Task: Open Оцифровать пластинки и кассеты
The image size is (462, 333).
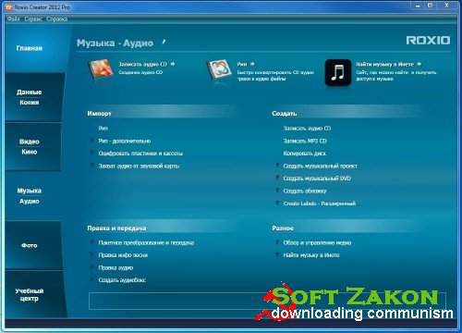Action: pyautogui.click(x=140, y=154)
